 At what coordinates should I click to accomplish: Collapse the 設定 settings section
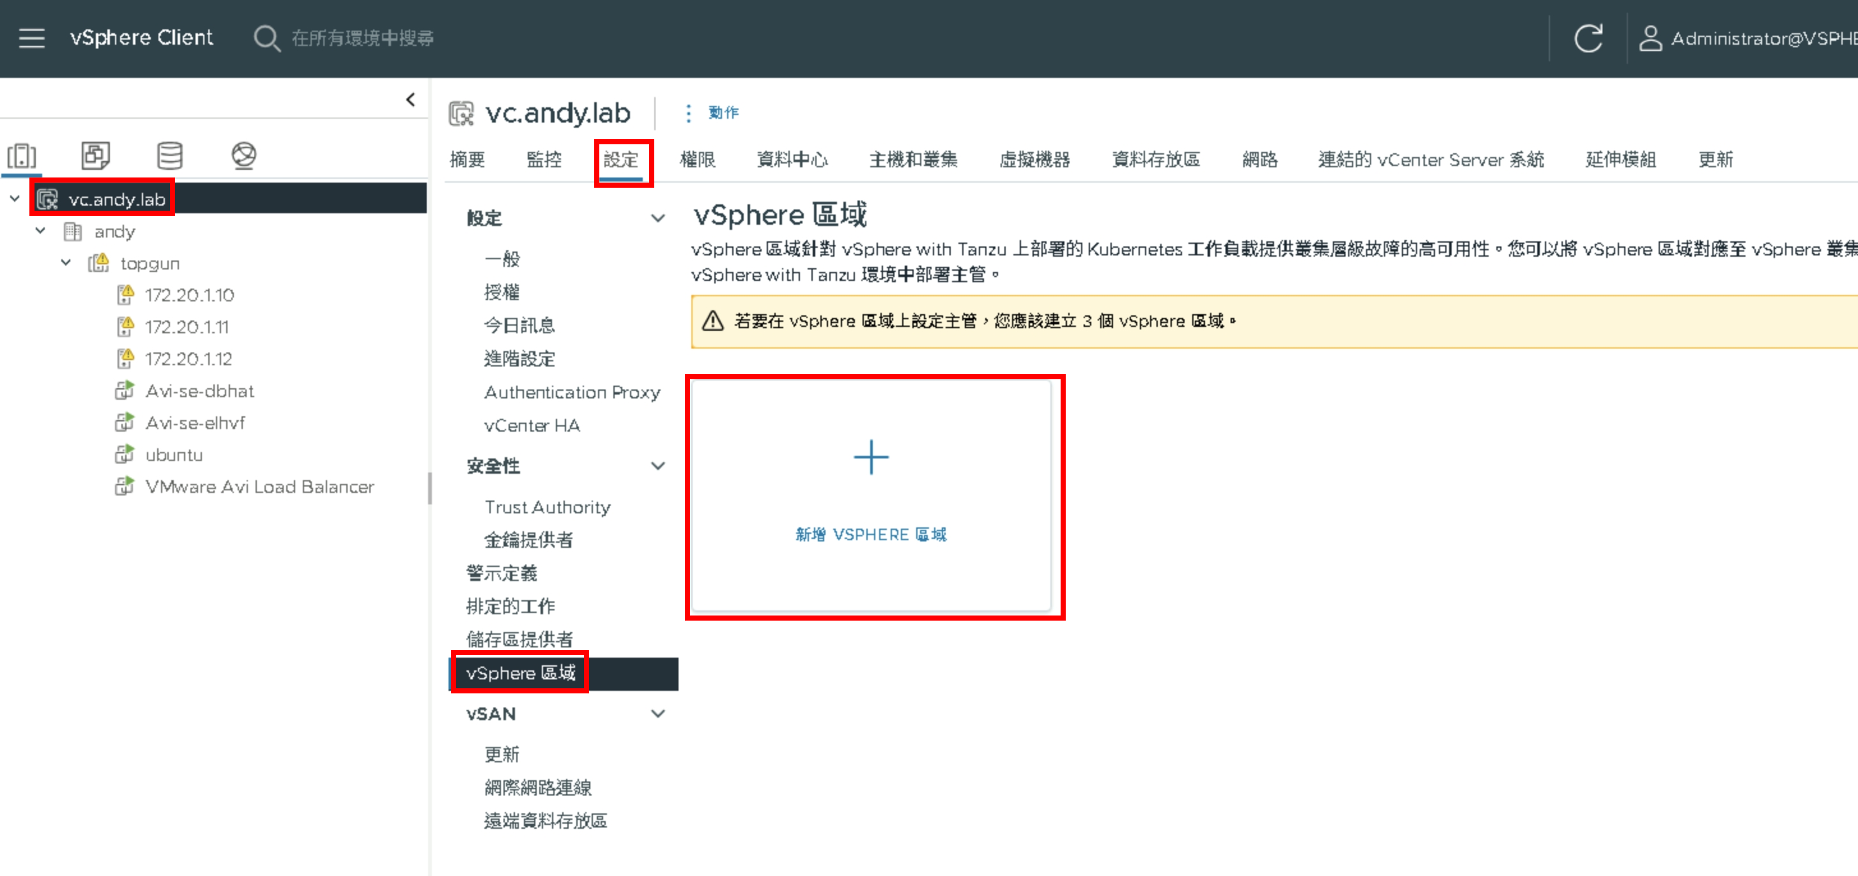658,218
